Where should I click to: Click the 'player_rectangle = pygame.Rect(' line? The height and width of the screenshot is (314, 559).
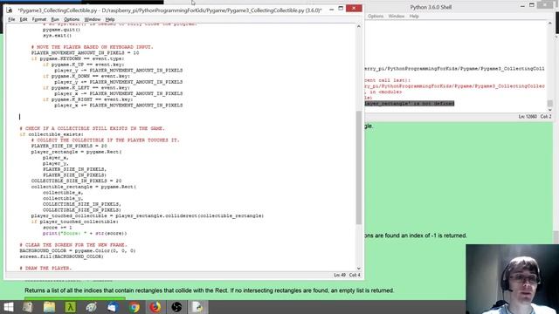pyautogui.click(x=76, y=152)
